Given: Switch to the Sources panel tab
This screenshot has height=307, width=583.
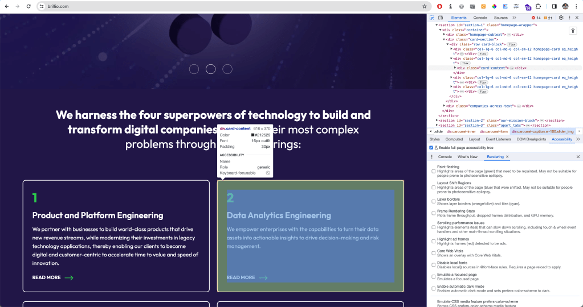Looking at the screenshot, I should pyautogui.click(x=500, y=18).
